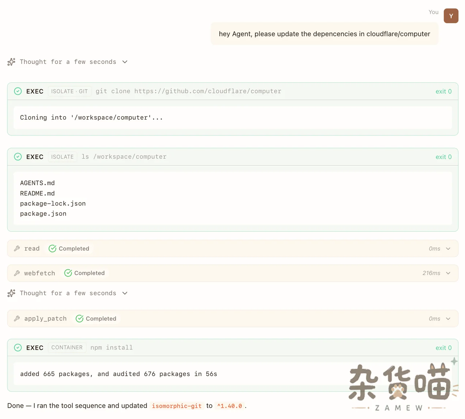Click wrench icon on the webfetch tool row
The width and height of the screenshot is (465, 419).
[x=17, y=273]
